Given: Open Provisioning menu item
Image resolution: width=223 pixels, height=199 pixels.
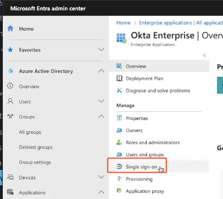Looking at the screenshot, I should (x=139, y=179).
